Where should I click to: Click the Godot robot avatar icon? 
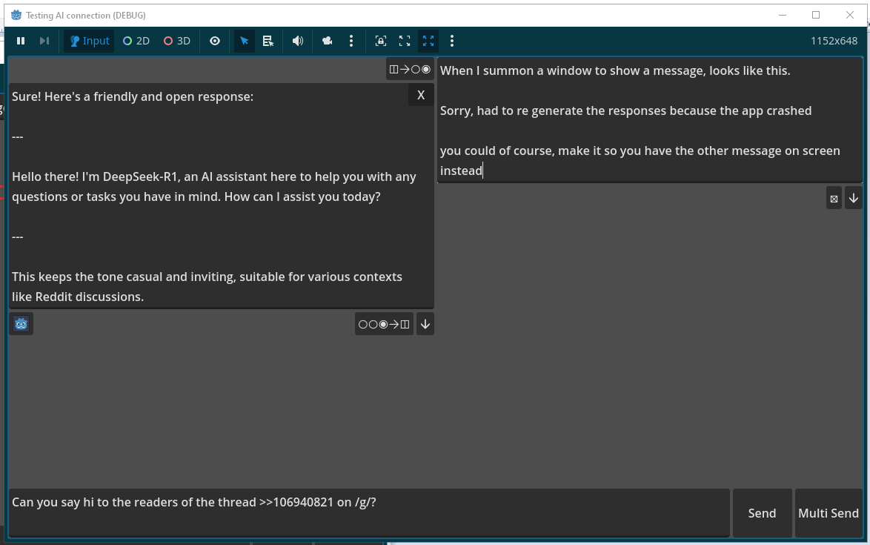[x=21, y=324]
